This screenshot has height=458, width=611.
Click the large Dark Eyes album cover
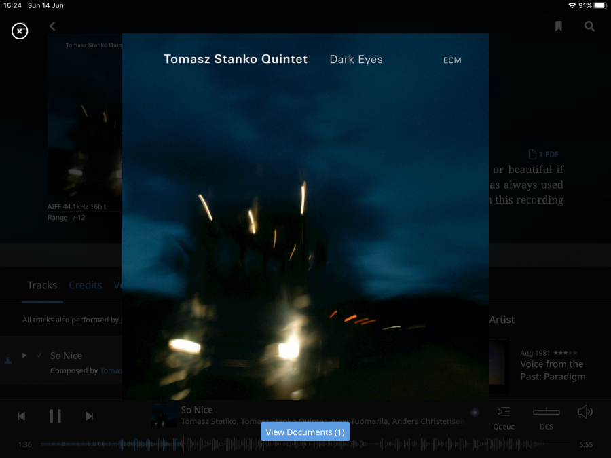pos(305,216)
